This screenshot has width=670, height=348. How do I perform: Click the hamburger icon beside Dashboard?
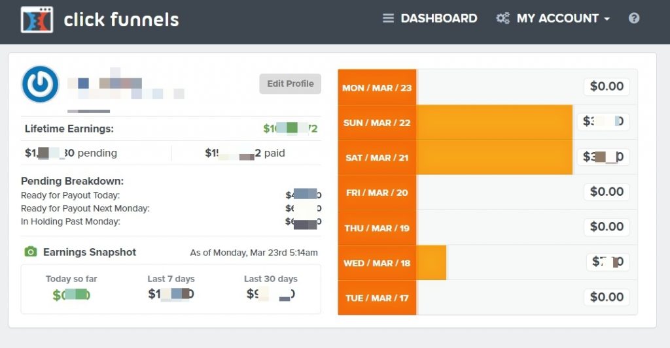click(x=388, y=18)
